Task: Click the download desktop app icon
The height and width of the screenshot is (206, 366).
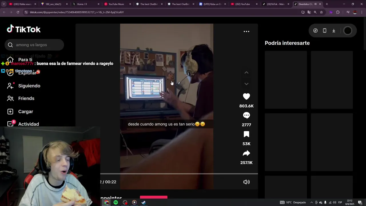Action: (334, 31)
